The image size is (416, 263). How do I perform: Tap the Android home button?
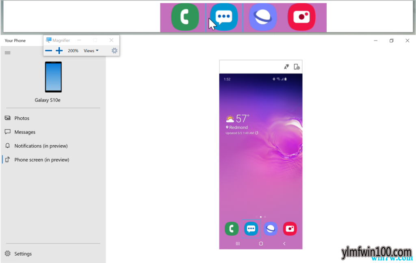(261, 244)
